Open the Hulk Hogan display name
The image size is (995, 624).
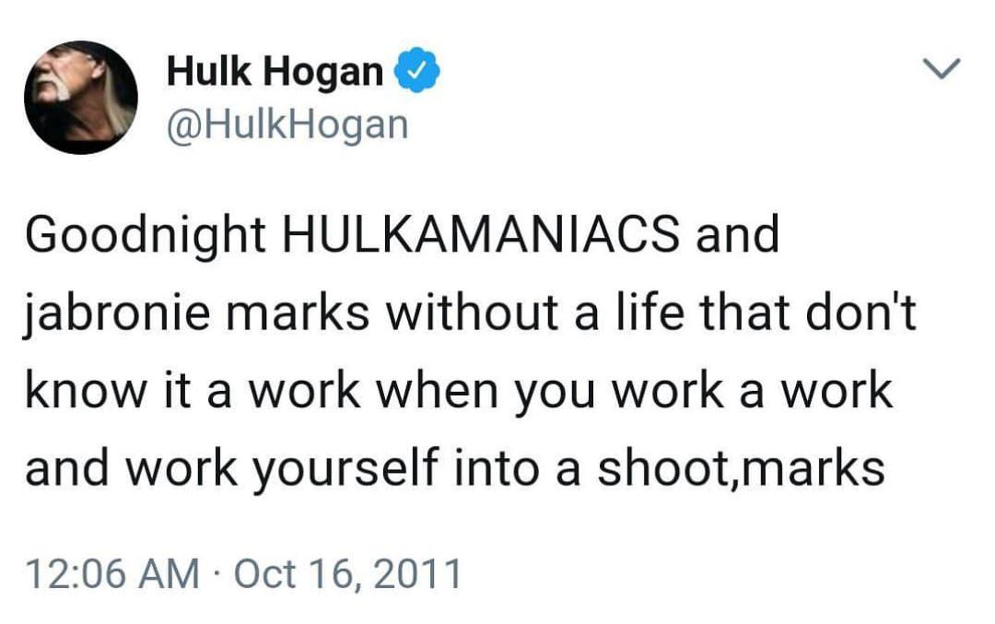tap(275, 70)
